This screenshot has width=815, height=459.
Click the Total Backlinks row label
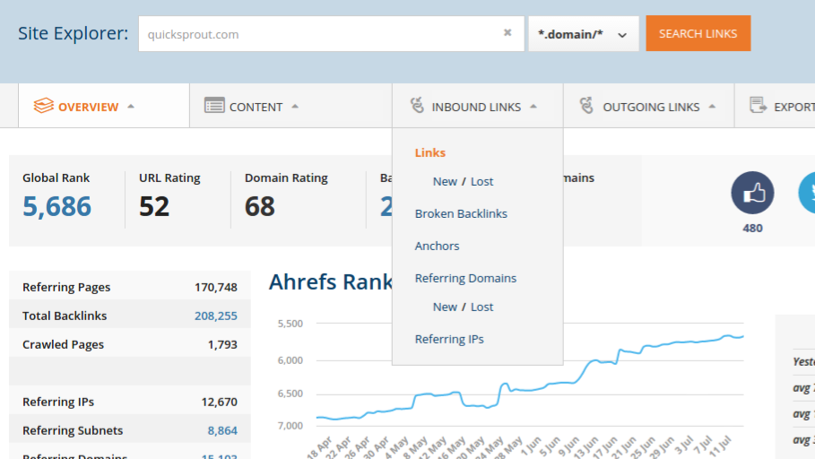point(65,316)
